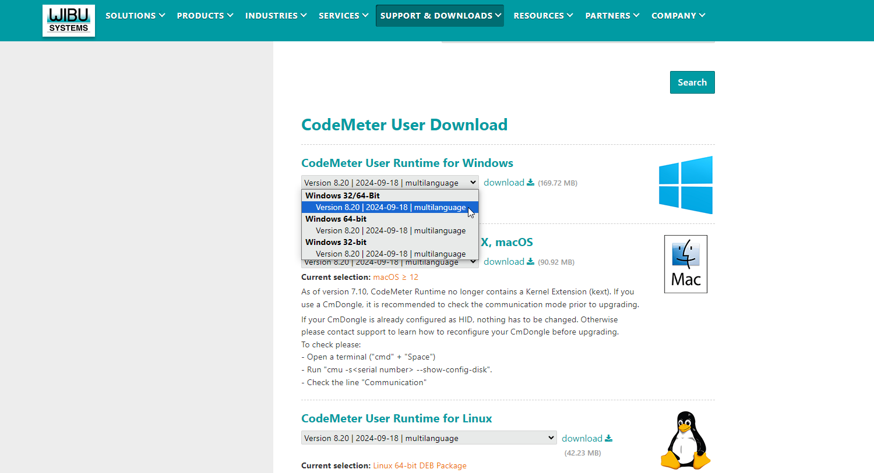The image size is (874, 473).
Task: Open Support & Downloads menu
Action: point(440,16)
